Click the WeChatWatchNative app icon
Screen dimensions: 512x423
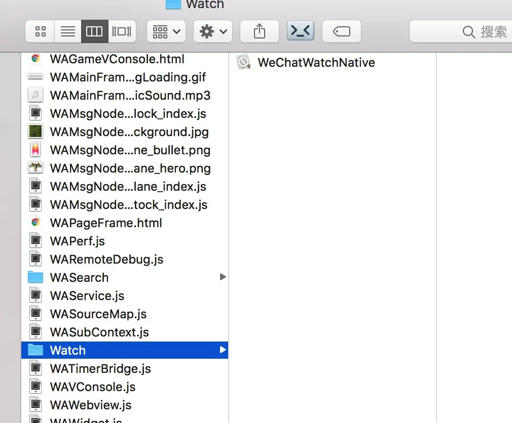coord(244,62)
